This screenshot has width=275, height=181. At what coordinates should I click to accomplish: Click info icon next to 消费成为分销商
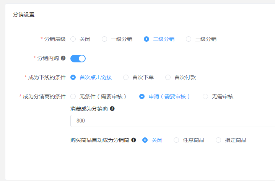112,109
